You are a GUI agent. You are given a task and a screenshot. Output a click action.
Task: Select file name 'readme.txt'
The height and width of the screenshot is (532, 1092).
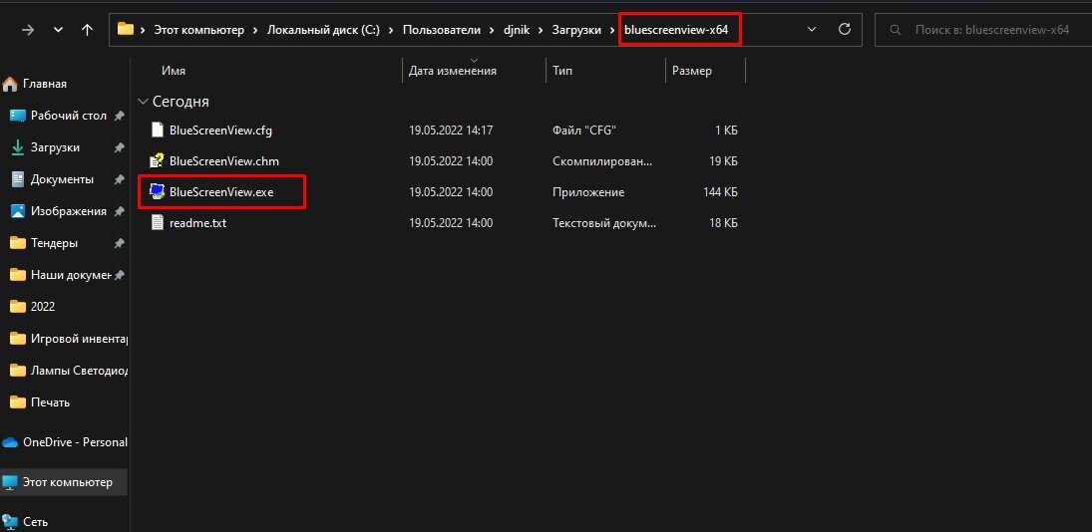tap(197, 223)
